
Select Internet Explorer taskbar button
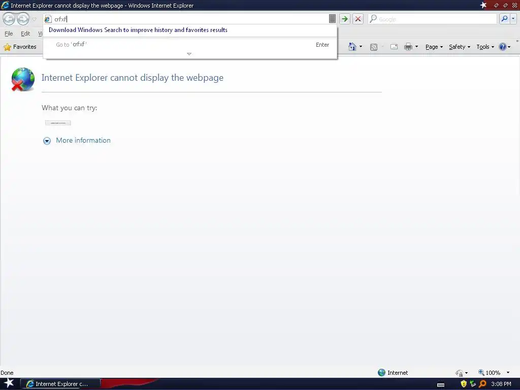[x=60, y=384]
